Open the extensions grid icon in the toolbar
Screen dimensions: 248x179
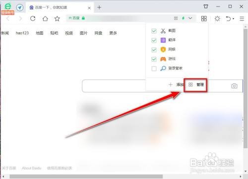[x=204, y=18]
